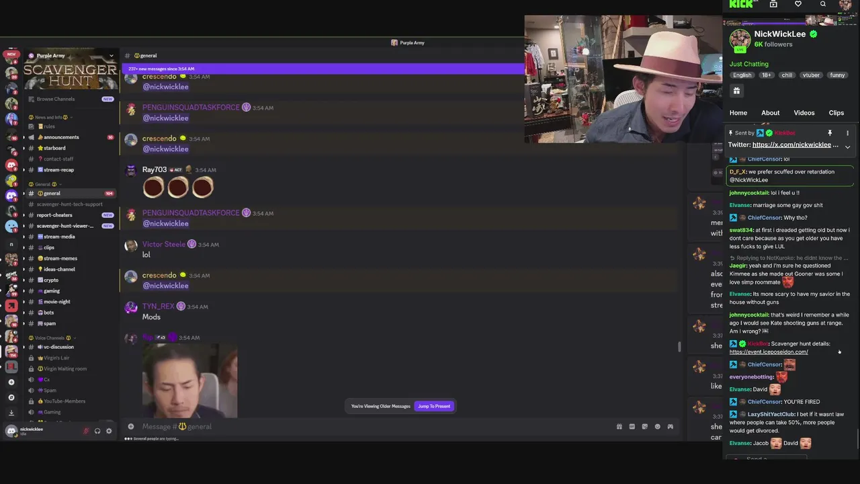860x484 pixels.
Task: Click the 237+ new messages banner
Action: click(x=322, y=69)
